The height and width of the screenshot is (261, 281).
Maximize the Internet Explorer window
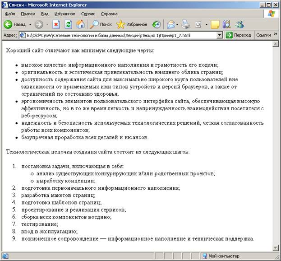click(269, 5)
